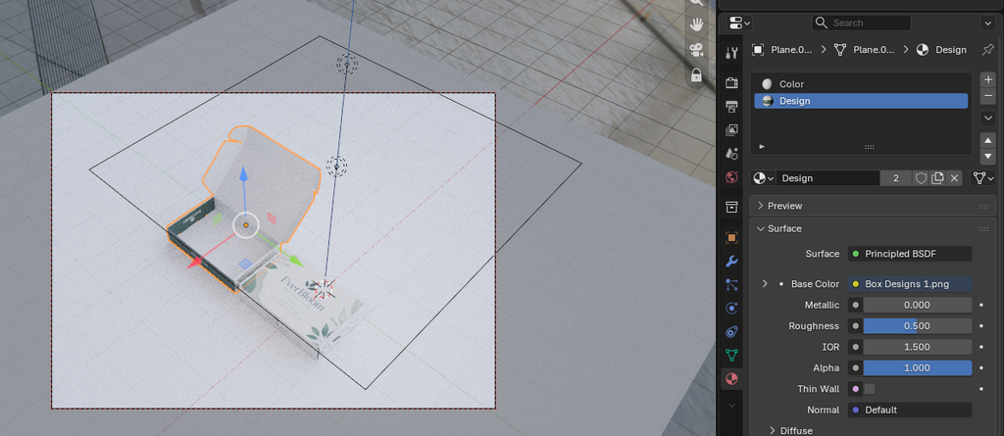
Task: Click the properties Search field
Action: coord(861,23)
